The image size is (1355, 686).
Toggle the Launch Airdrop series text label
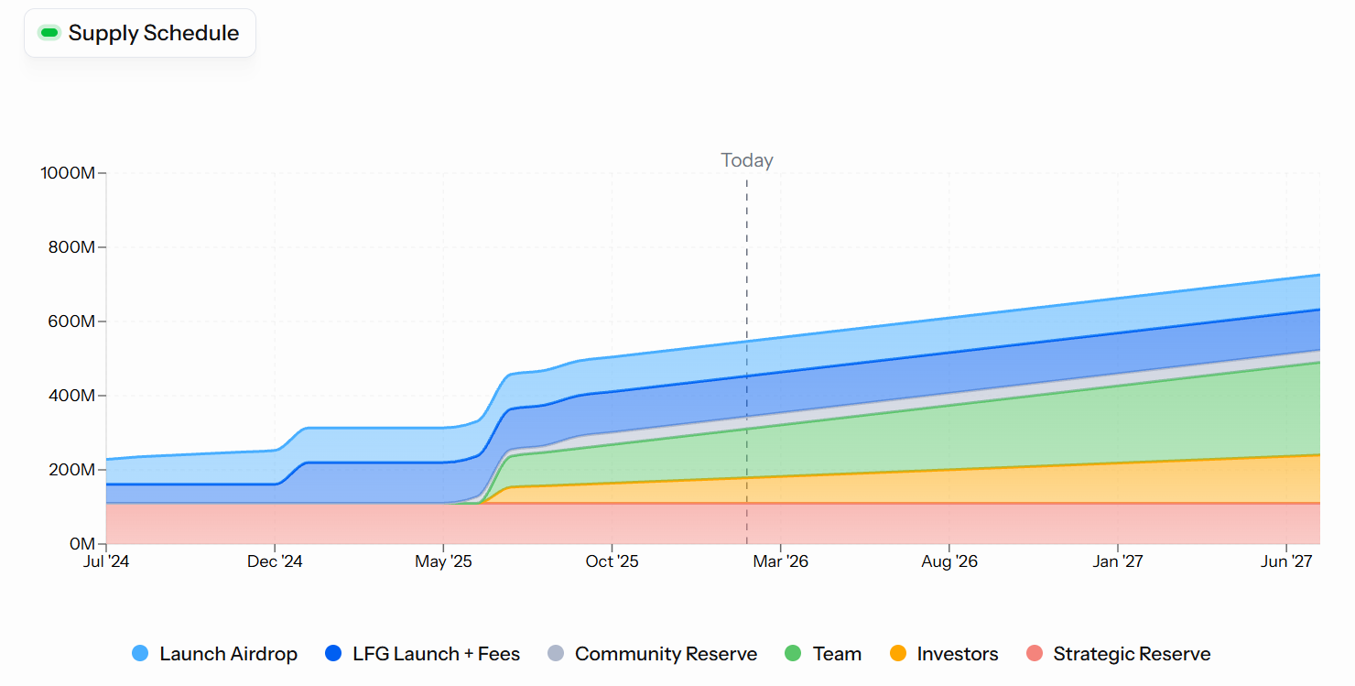tap(228, 654)
